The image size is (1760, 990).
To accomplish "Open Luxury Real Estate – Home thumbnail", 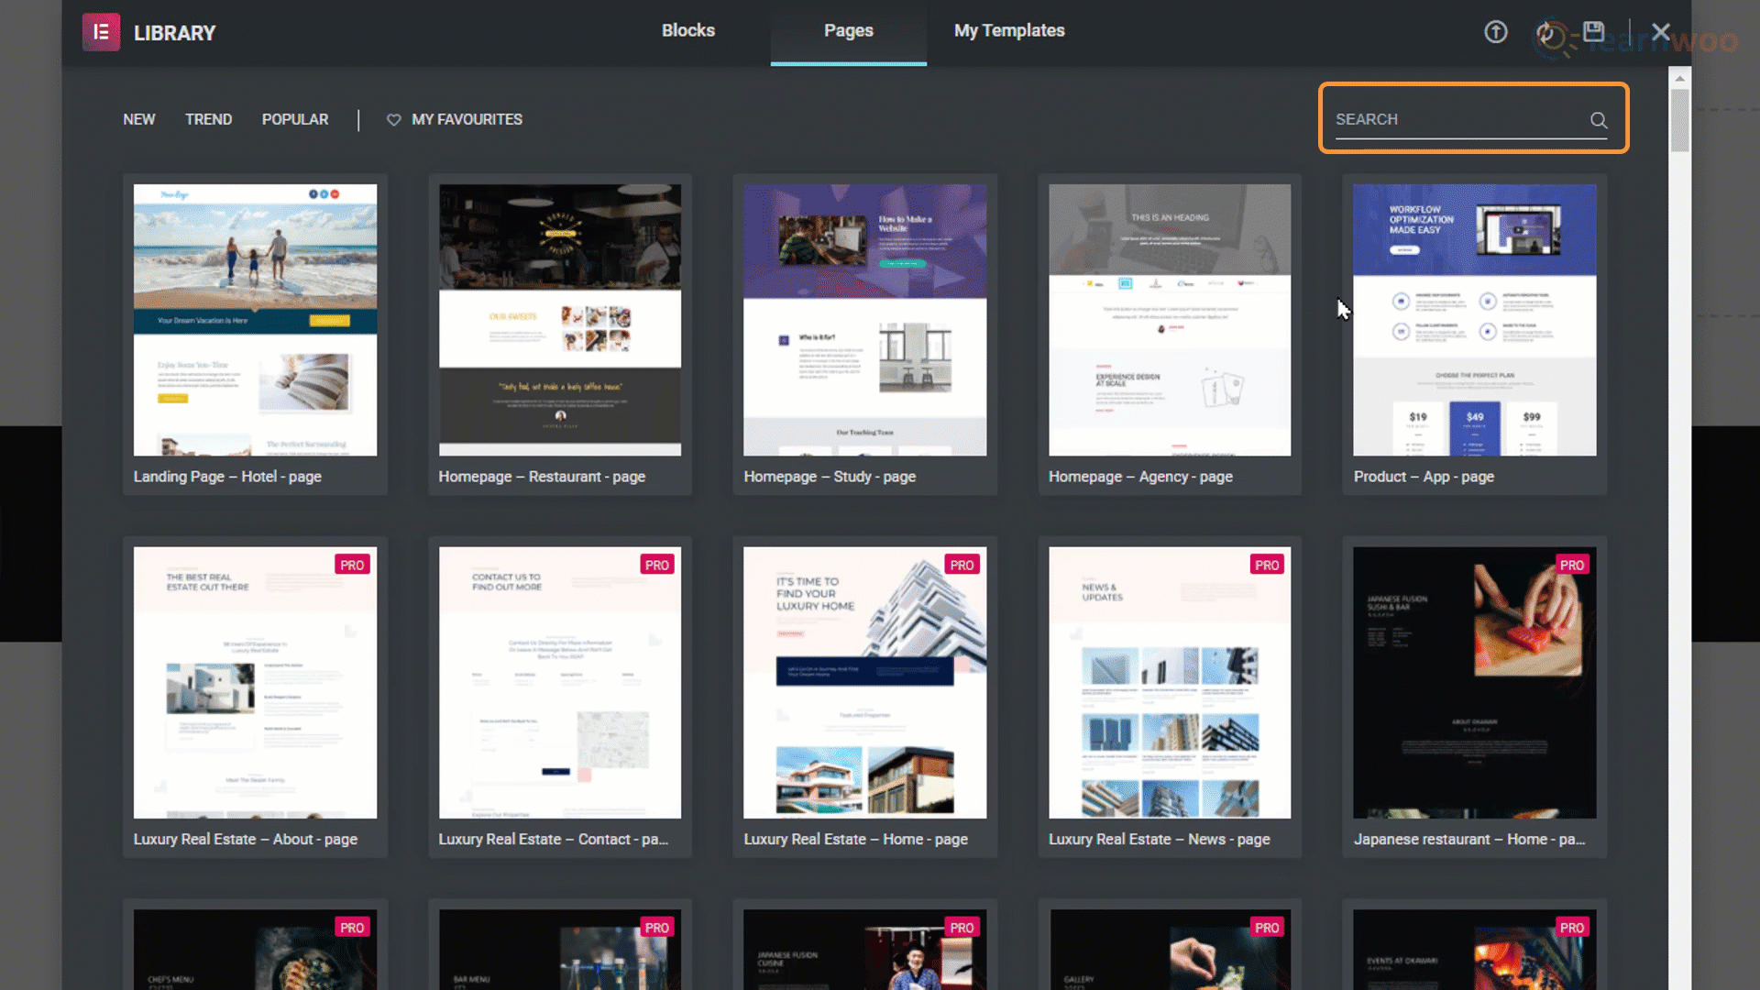I will pyautogui.click(x=864, y=683).
